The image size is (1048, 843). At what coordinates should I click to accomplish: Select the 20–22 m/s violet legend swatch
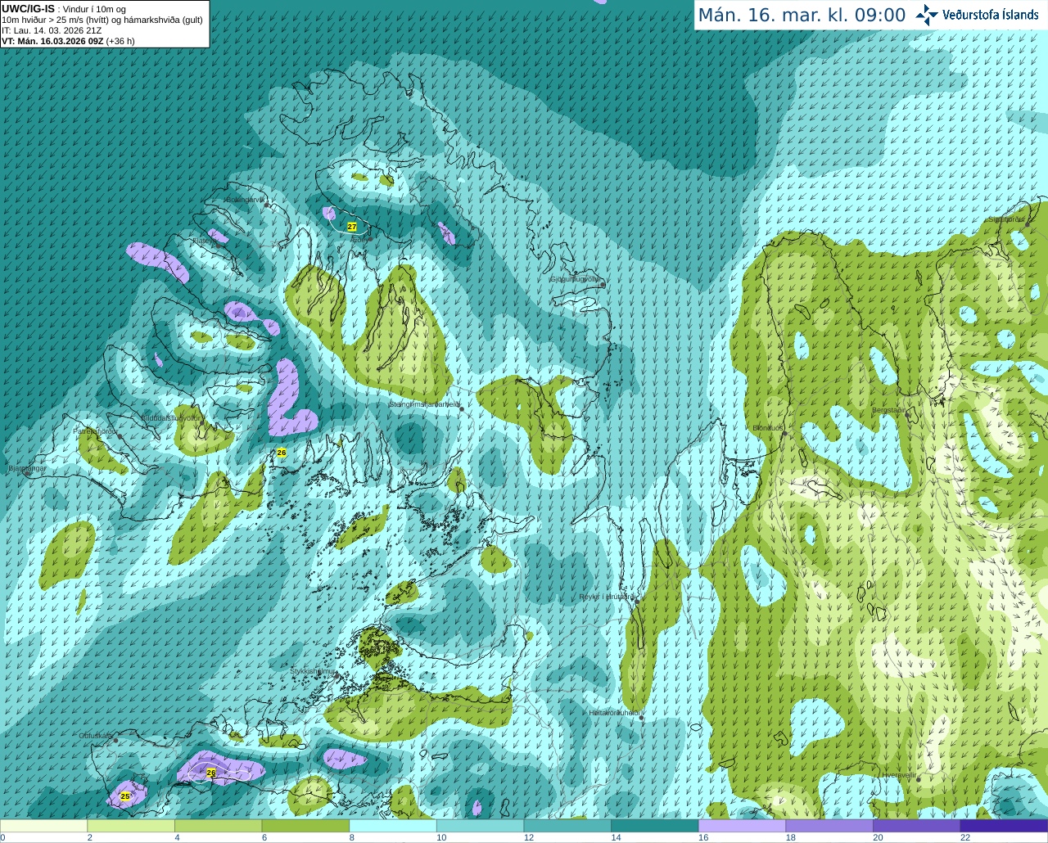coord(917,826)
